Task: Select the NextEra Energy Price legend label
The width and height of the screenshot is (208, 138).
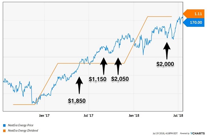Action: pos(20,125)
